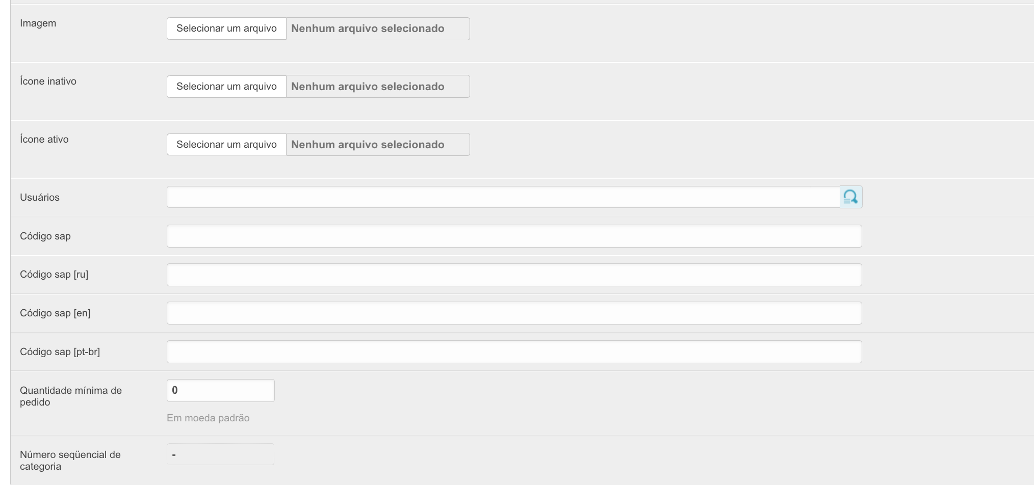Click the Imagem label

[38, 23]
